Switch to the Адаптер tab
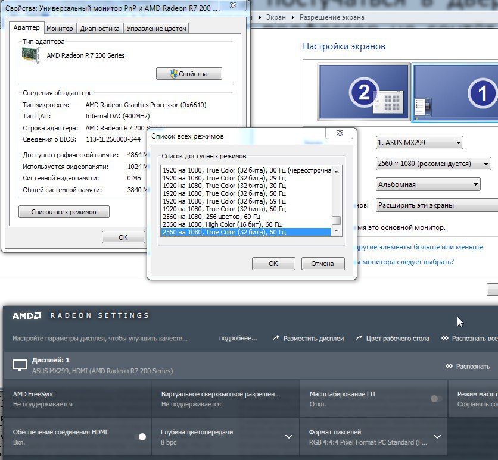This screenshot has height=460, width=498. pyautogui.click(x=26, y=27)
